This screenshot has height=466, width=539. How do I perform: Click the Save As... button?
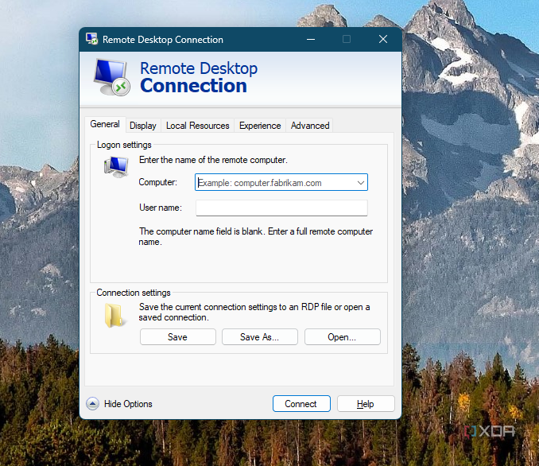pyautogui.click(x=259, y=336)
